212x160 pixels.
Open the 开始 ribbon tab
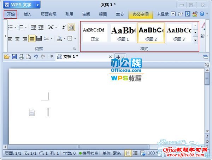pos(11,14)
